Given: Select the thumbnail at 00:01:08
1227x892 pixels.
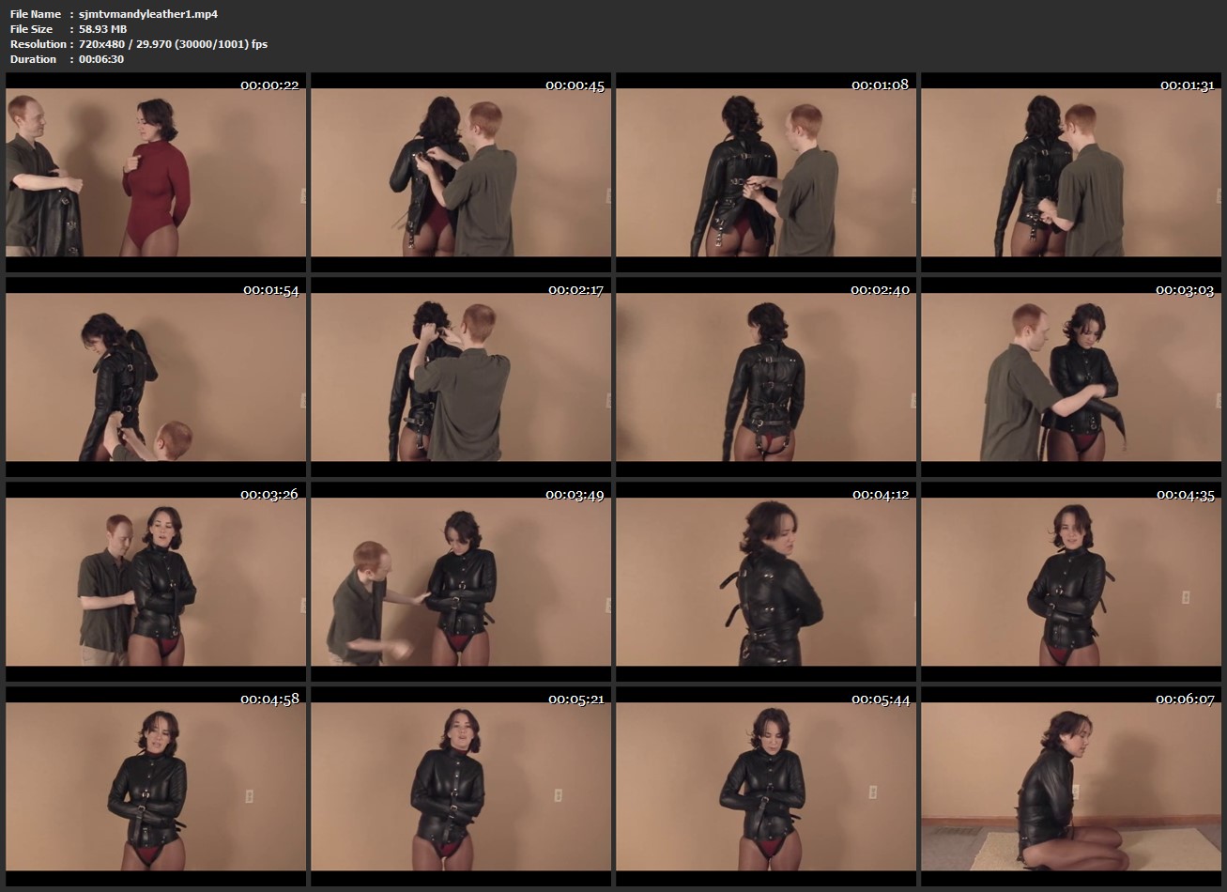Looking at the screenshot, I should point(766,173).
